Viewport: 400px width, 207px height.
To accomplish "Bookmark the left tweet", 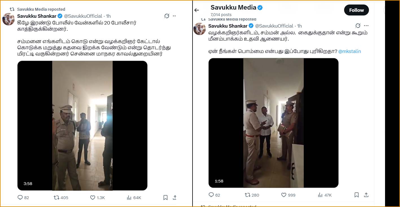I will [165, 197].
